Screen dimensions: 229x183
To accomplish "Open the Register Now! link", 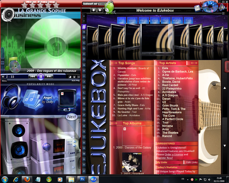I will (x=165, y=158).
